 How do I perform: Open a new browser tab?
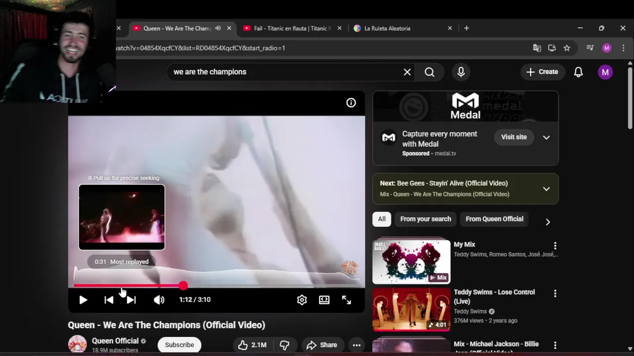[467, 29]
